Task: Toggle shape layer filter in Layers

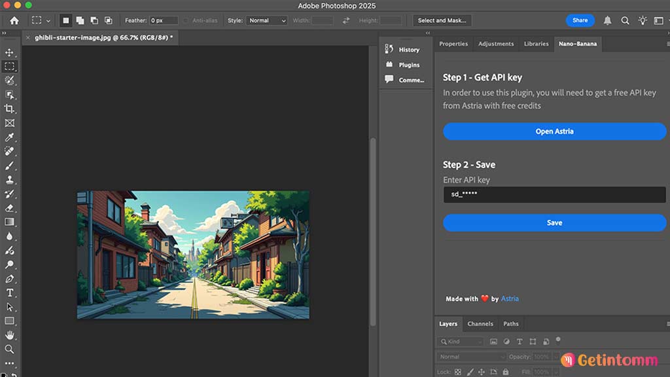Action: 533,342
